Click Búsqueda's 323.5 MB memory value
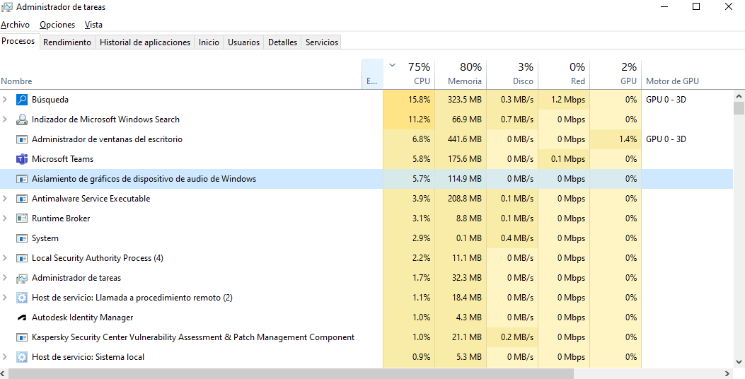745x379 pixels. click(464, 100)
